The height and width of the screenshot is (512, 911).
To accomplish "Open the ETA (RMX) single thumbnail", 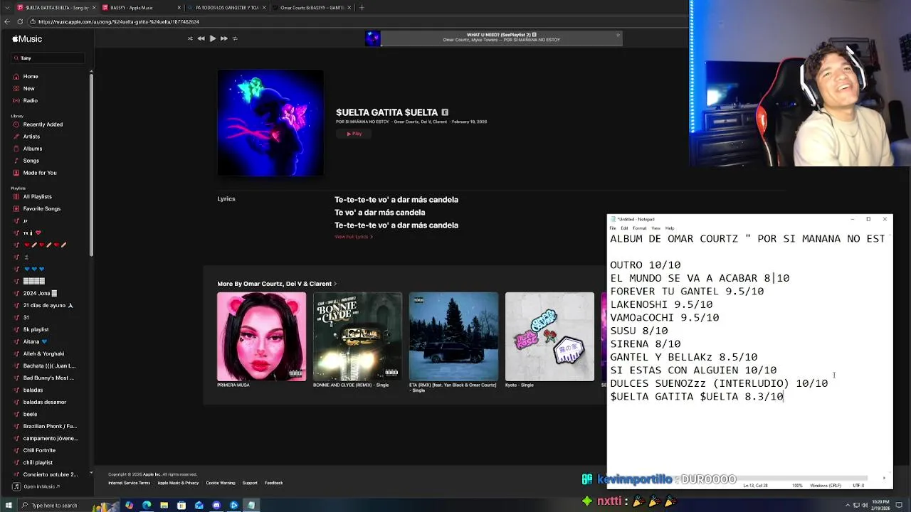I will (x=453, y=336).
